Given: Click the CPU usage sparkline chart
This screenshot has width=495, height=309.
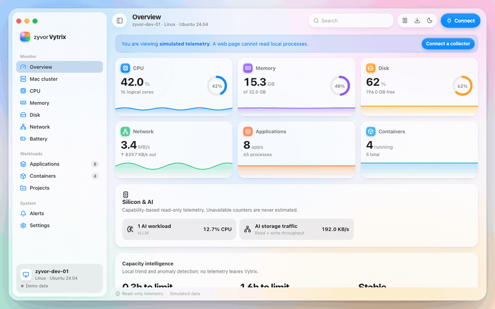Looking at the screenshot, I should 174,110.
